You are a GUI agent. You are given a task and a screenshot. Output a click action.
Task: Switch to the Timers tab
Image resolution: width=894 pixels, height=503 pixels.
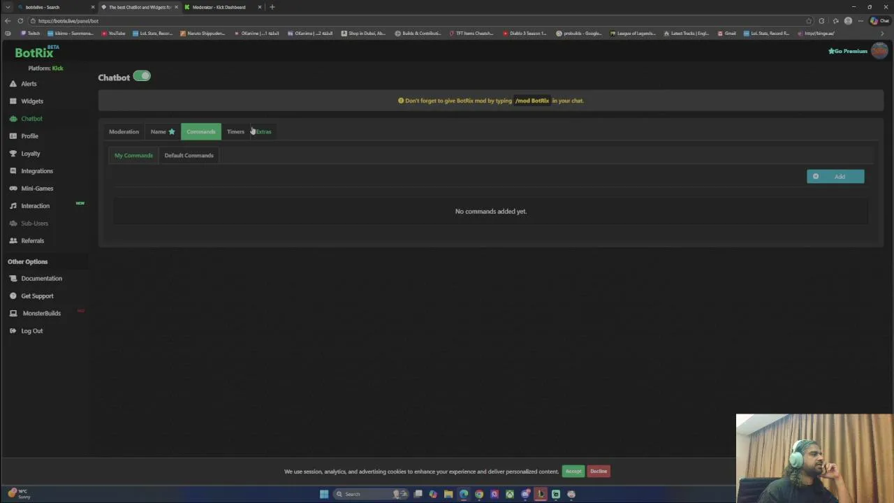tap(235, 131)
